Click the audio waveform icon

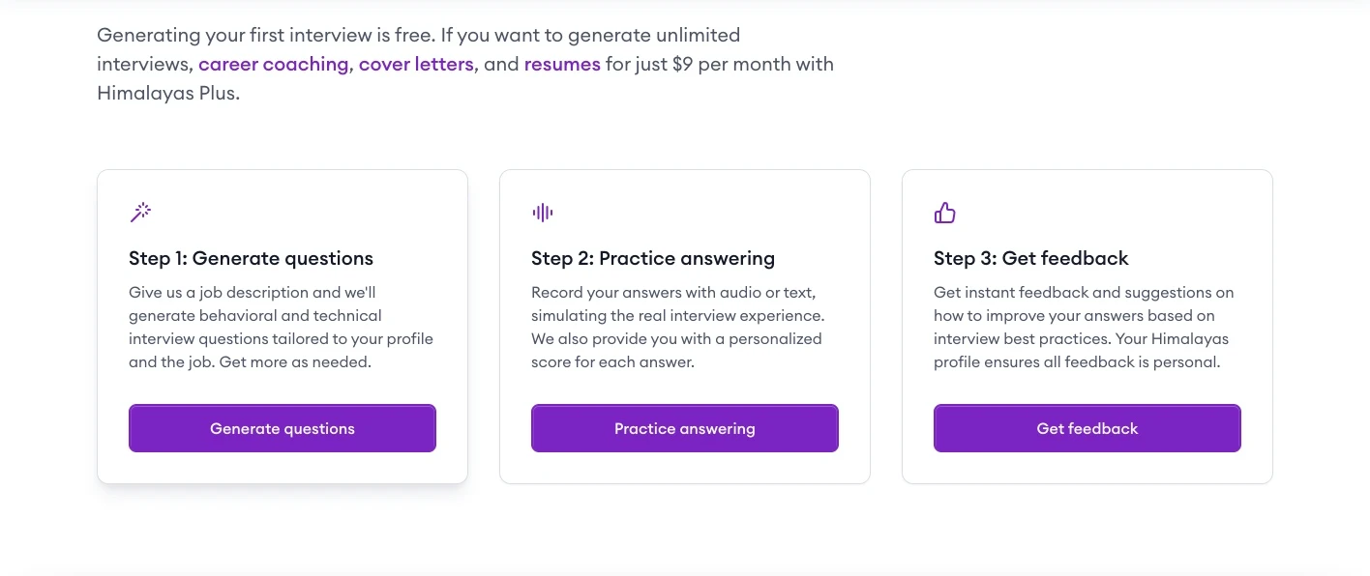pos(543,213)
